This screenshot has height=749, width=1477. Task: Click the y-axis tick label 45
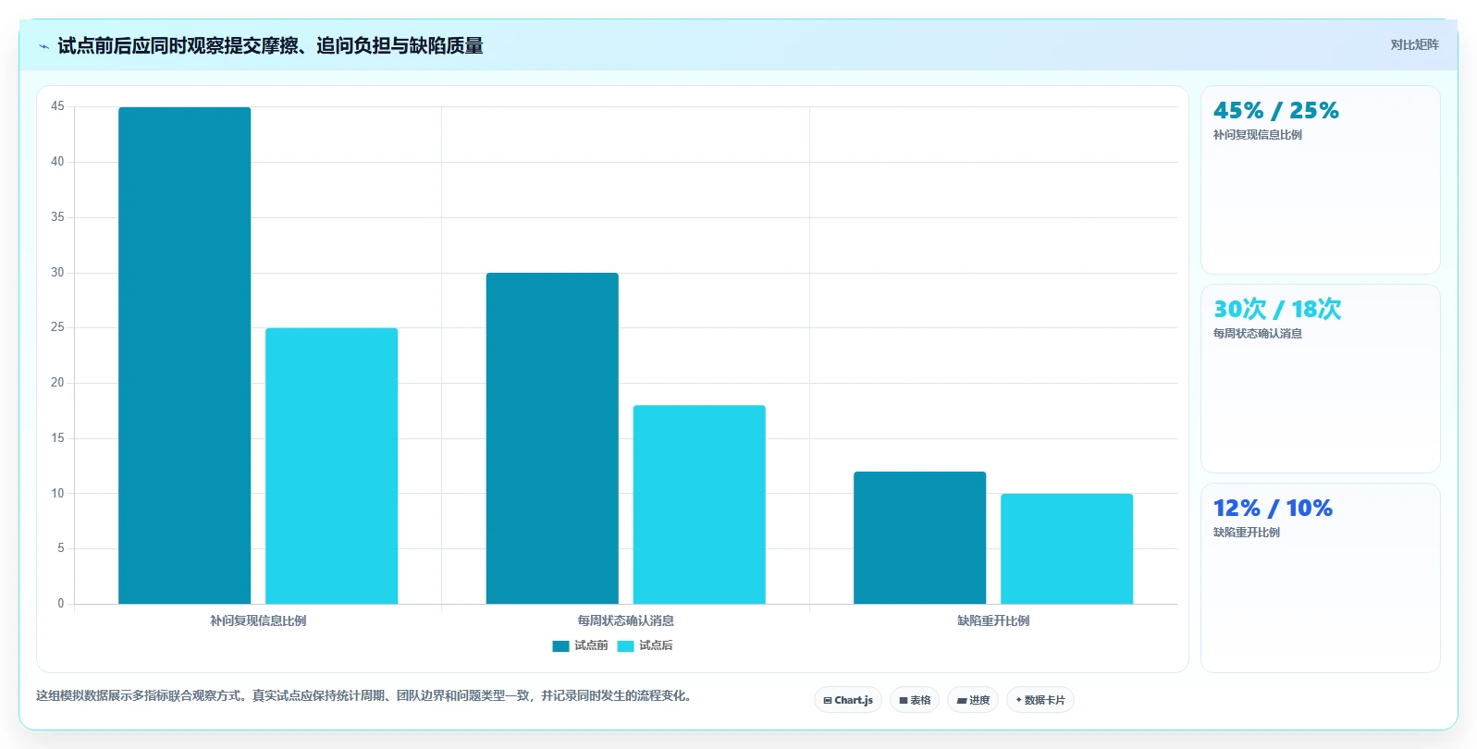(x=57, y=106)
